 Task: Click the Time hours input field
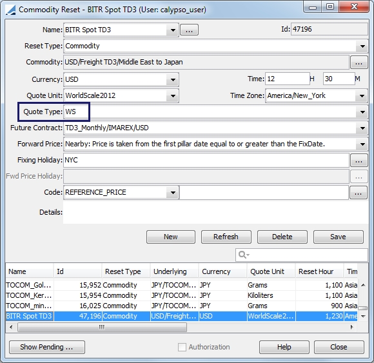click(287, 79)
